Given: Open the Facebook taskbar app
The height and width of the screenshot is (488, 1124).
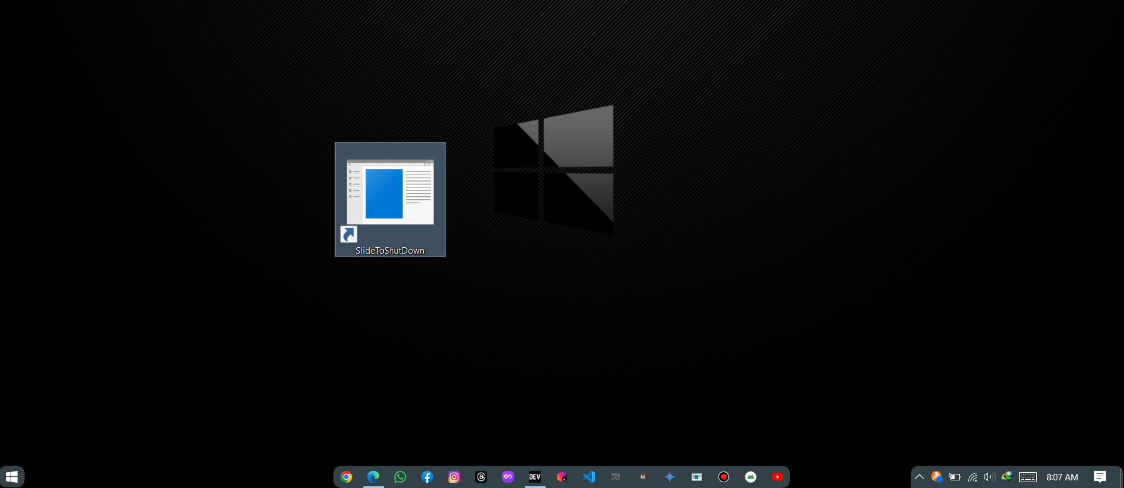Looking at the screenshot, I should click(x=427, y=477).
